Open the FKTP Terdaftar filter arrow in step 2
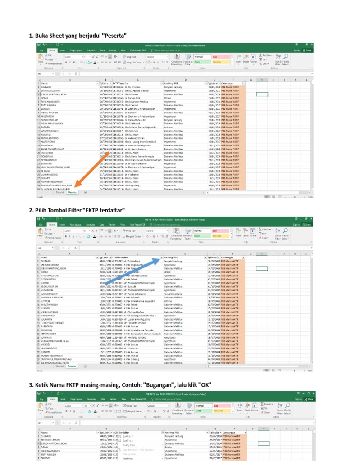The image size is (346, 461). (161, 257)
